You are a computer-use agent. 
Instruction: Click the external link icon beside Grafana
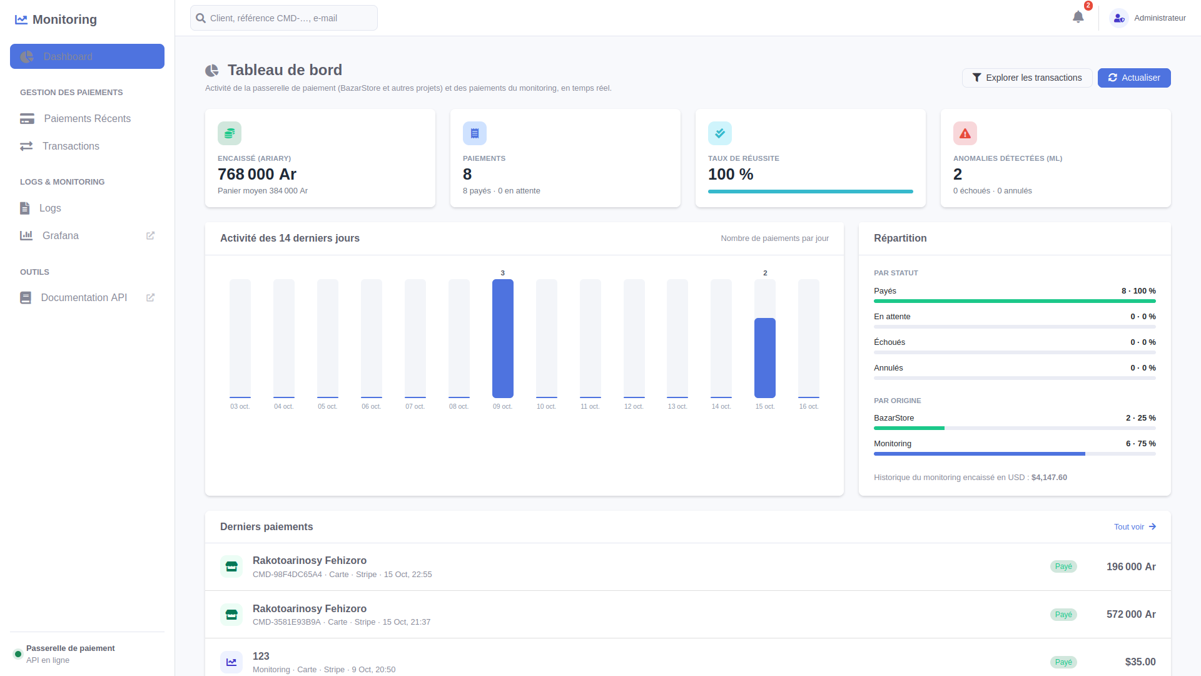coord(150,235)
